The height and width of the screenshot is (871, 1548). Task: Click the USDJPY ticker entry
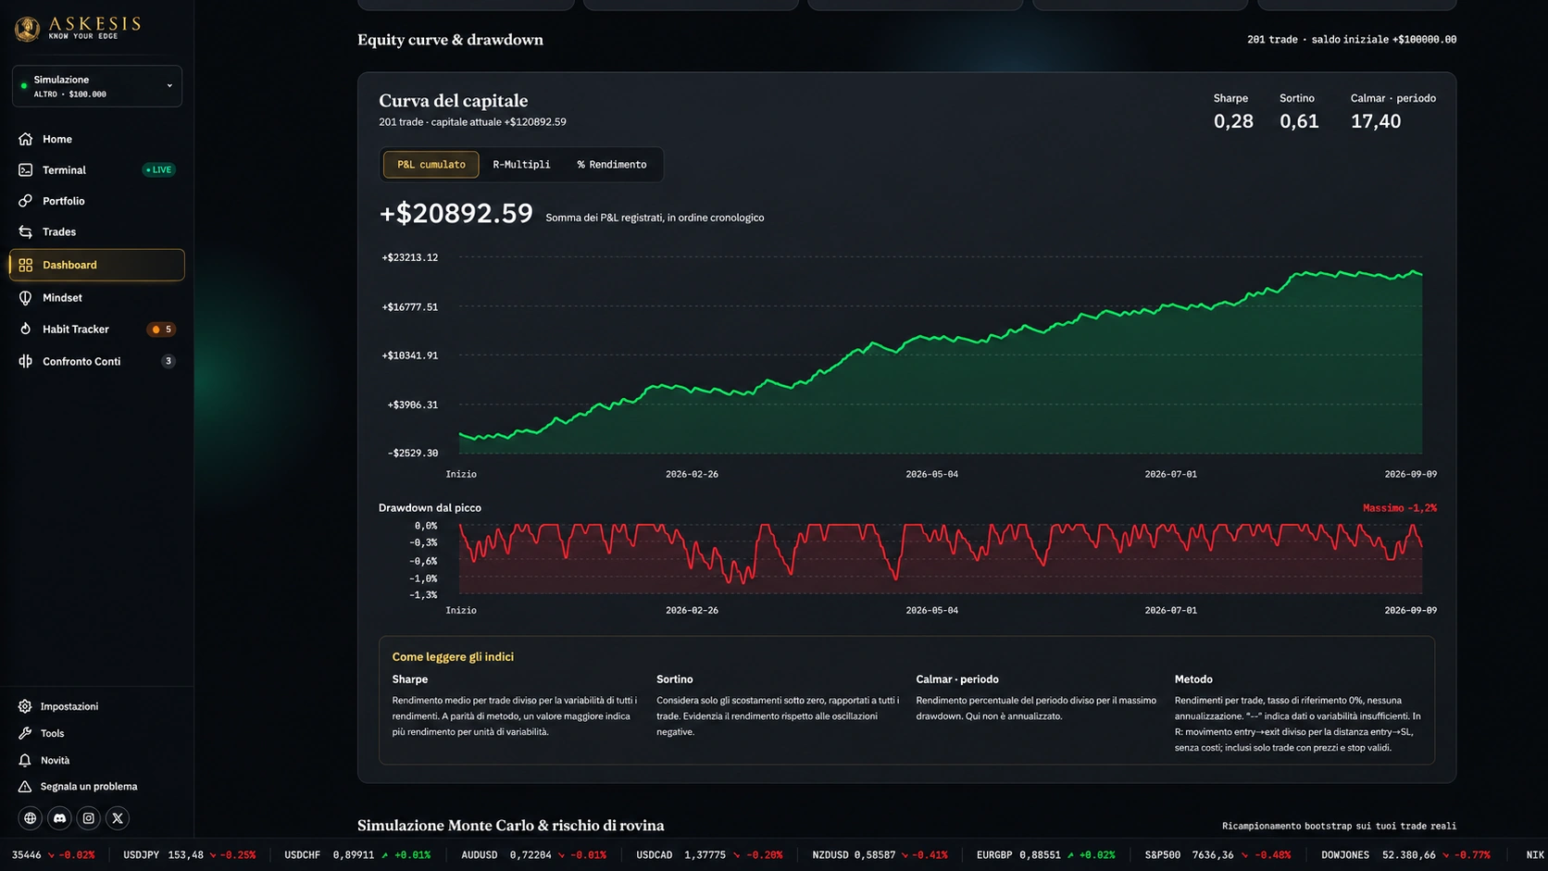coord(190,855)
